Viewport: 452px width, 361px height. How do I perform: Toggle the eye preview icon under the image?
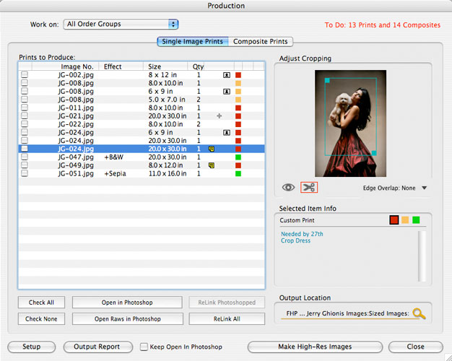289,188
